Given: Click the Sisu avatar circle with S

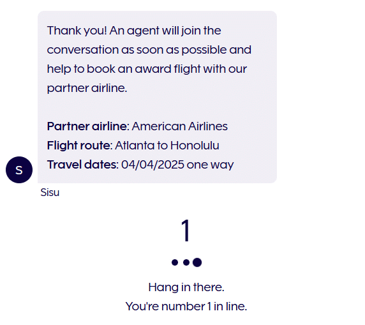Looking at the screenshot, I should click(x=19, y=170).
